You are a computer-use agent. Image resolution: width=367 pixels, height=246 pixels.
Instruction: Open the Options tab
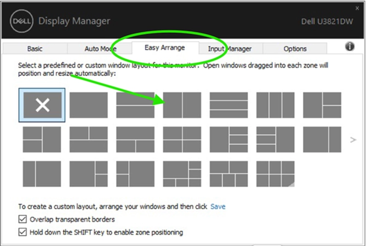tap(295, 49)
